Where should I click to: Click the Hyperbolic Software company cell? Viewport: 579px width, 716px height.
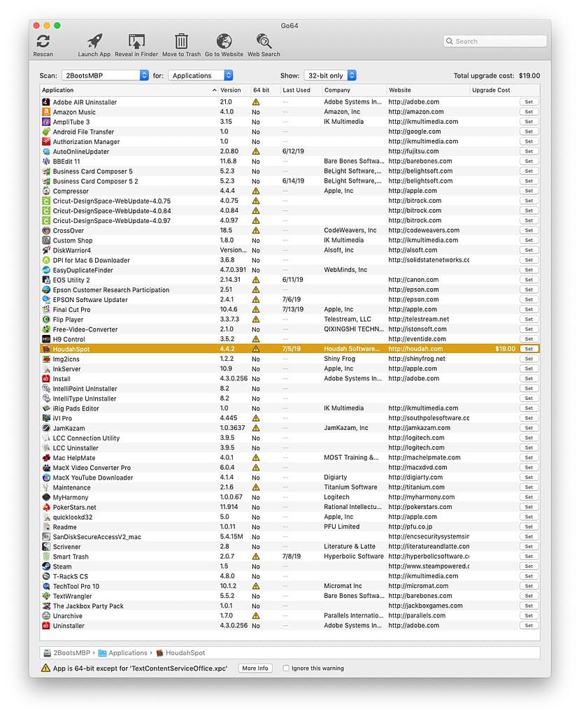click(354, 556)
